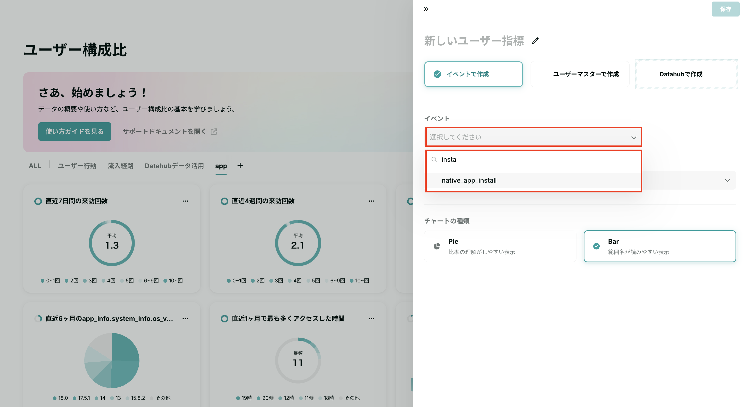Toggle その他 legend in access time card
The height and width of the screenshot is (407, 743).
[x=349, y=398]
